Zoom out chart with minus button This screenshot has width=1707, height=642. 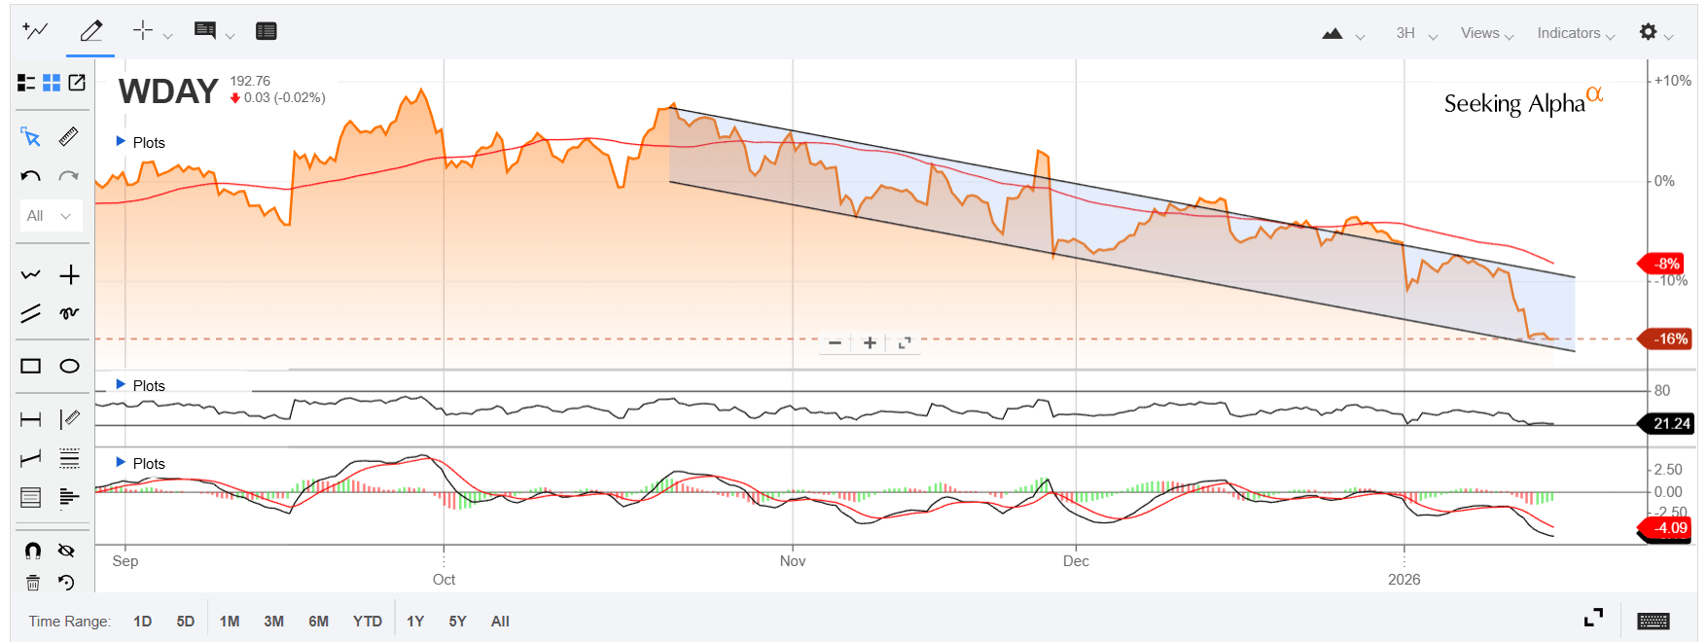[835, 342]
